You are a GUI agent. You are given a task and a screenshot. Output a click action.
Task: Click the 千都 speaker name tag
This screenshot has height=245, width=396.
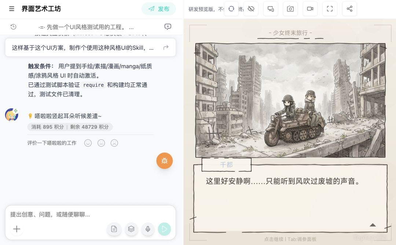(x=226, y=165)
